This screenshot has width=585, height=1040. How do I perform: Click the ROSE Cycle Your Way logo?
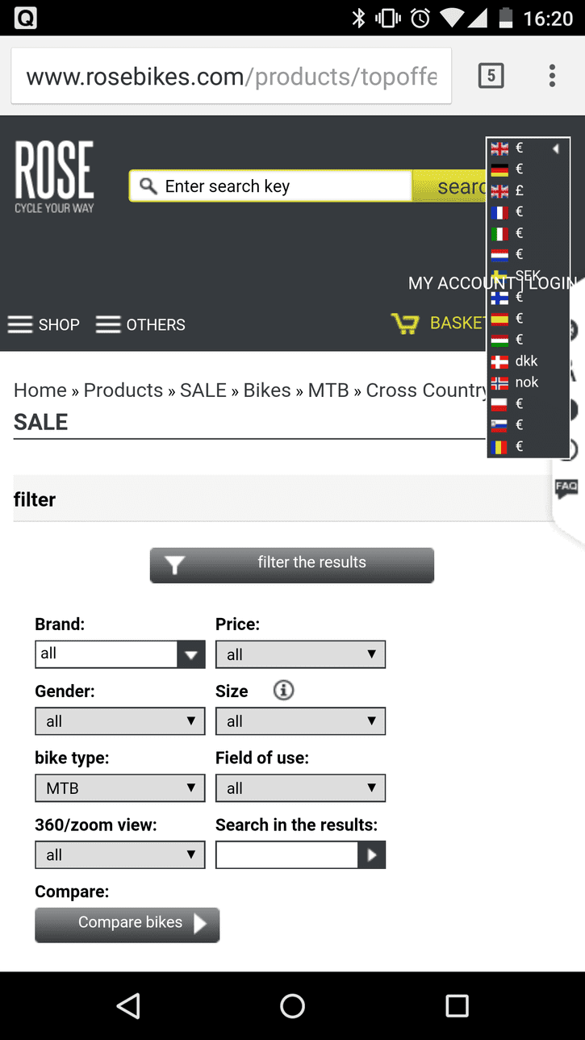[55, 177]
